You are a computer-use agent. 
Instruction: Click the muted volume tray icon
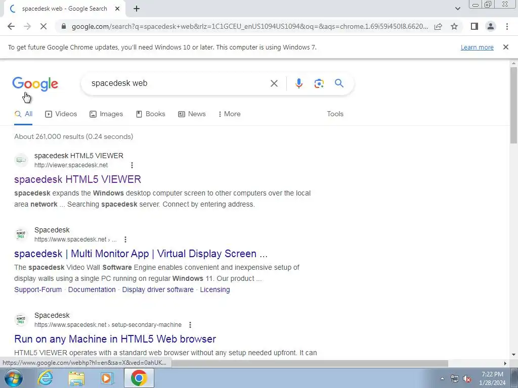coord(467,379)
